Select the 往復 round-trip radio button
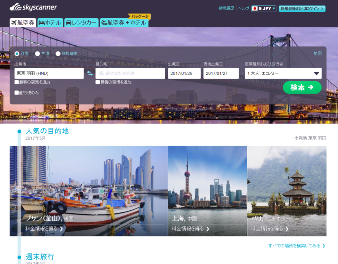Image resolution: width=338 pixels, height=264 pixels. (x=17, y=53)
